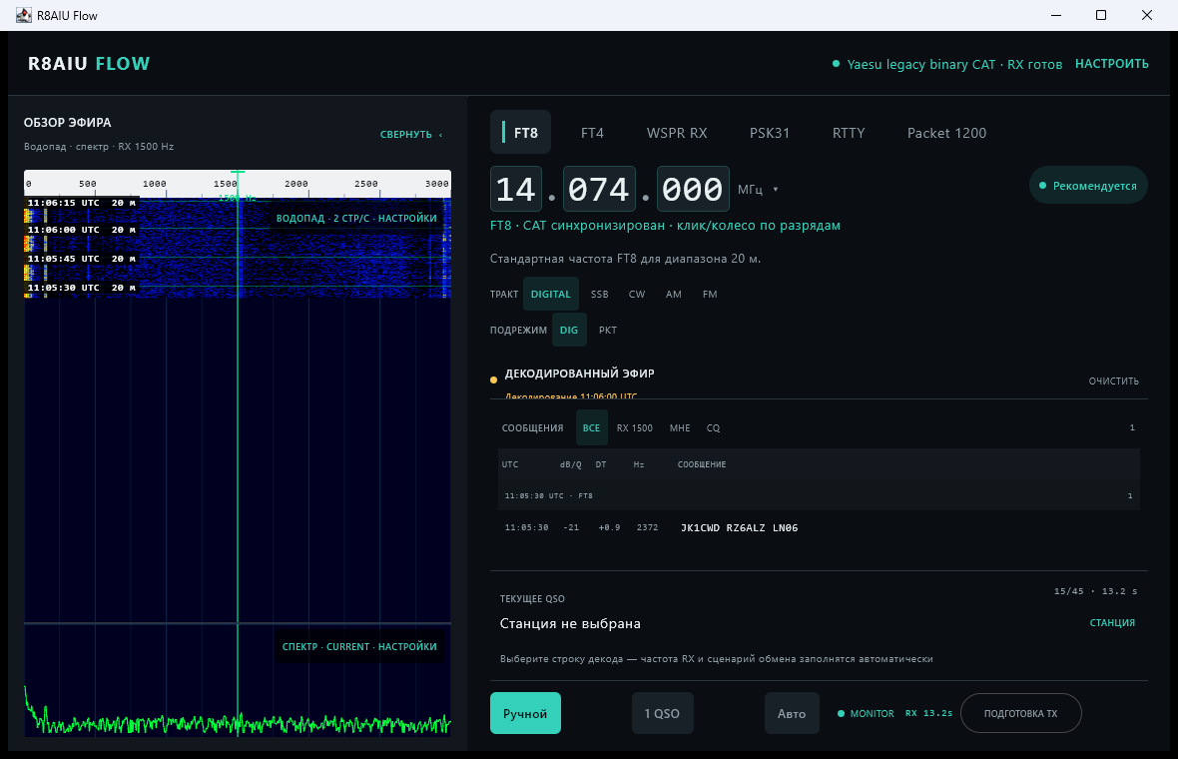Open СПЕКТР · CURRENT · НАСТРОЙКИ spectrum settings

coord(359,646)
